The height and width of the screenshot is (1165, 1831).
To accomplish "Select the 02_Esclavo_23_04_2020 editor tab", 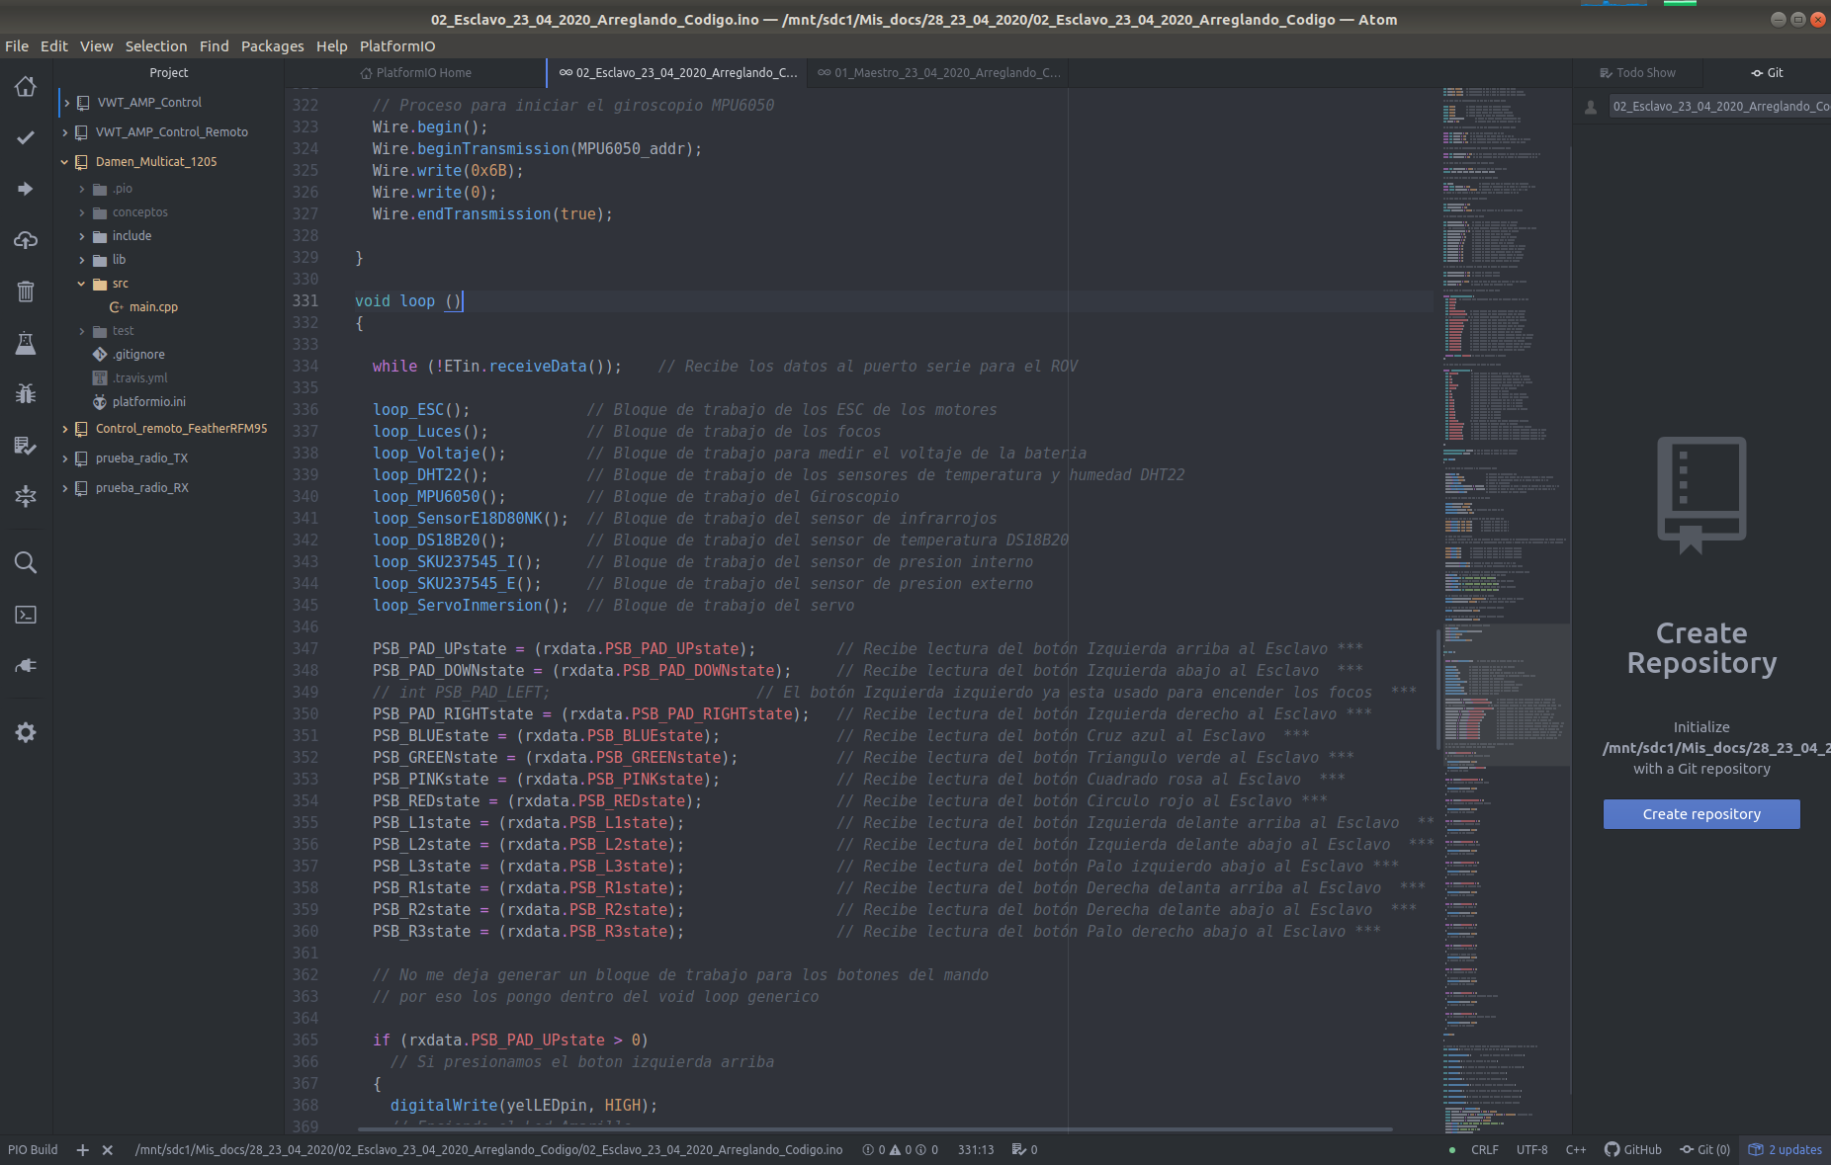I will pos(677,73).
